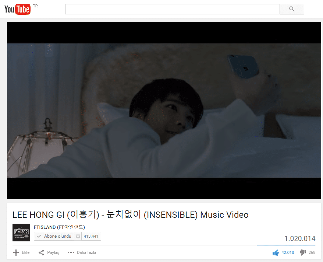Open subscription settings gear icon
This screenshot has width=323, height=262.
coord(78,236)
